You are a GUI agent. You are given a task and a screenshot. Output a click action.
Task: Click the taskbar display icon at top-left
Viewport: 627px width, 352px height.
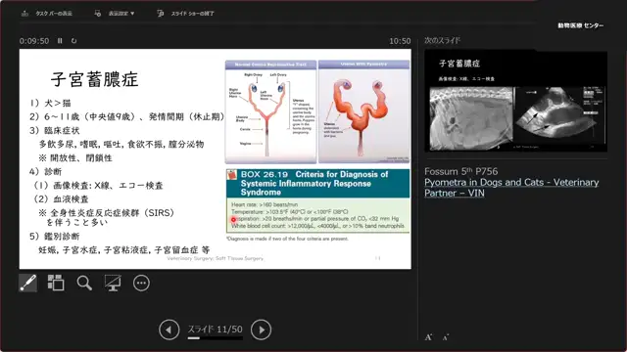click(x=24, y=13)
